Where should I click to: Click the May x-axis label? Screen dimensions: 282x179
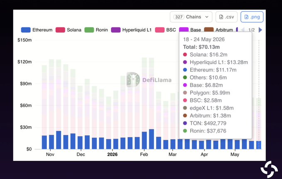(x=235, y=154)
